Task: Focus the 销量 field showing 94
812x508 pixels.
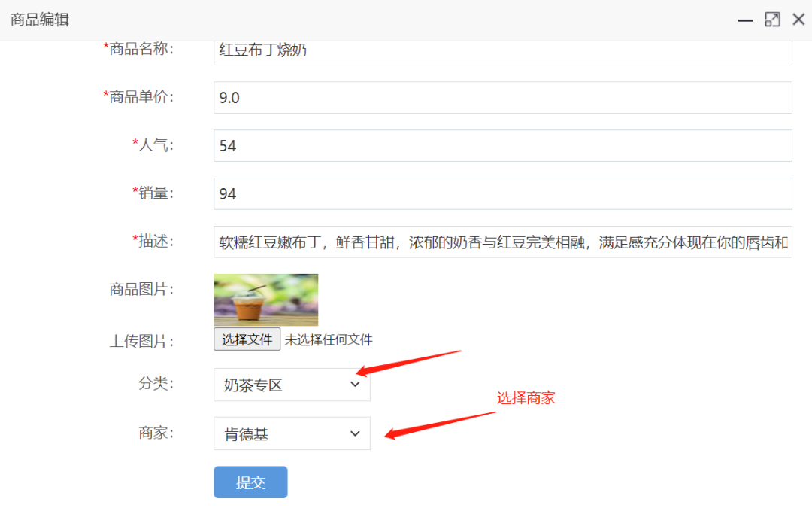Action: coord(502,194)
